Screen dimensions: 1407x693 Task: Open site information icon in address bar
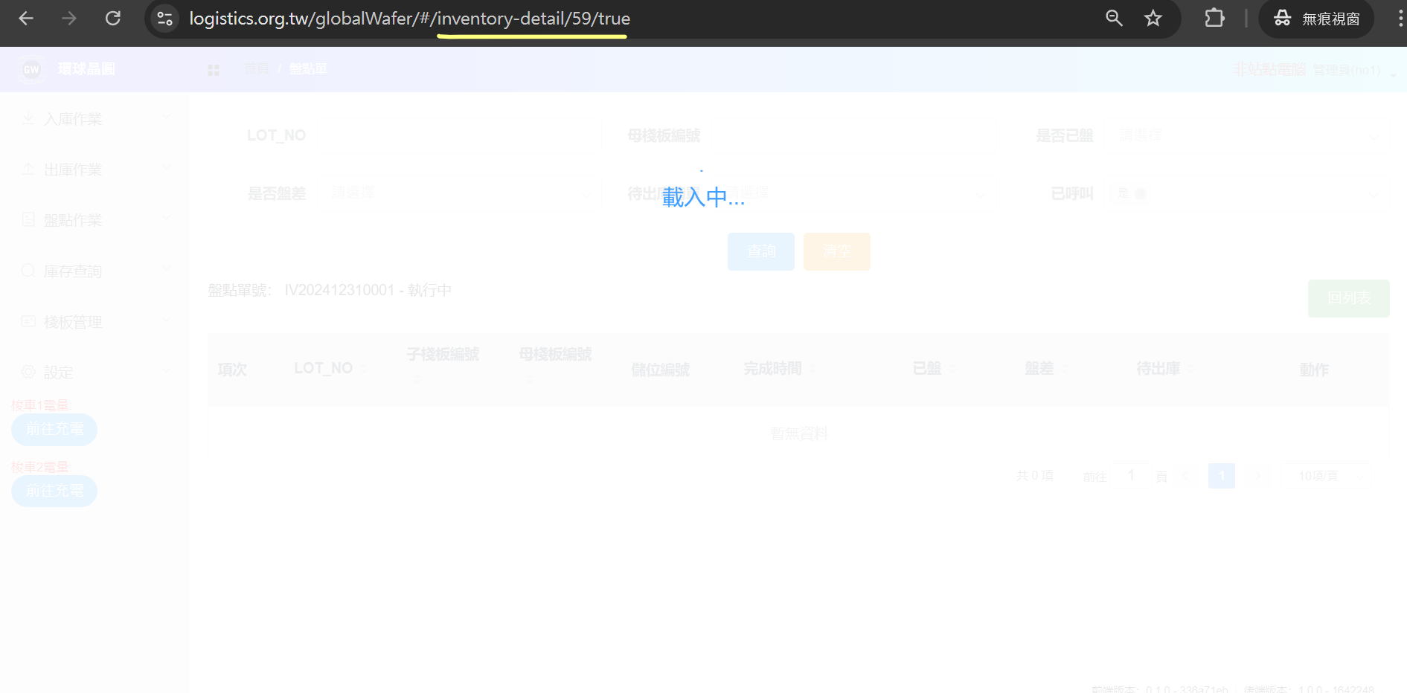point(165,18)
